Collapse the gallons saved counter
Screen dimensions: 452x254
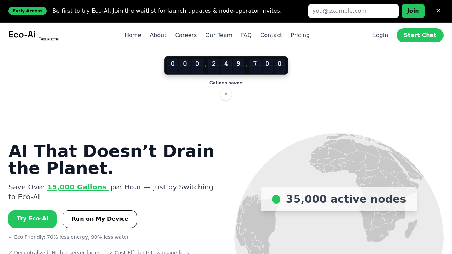(x=226, y=95)
